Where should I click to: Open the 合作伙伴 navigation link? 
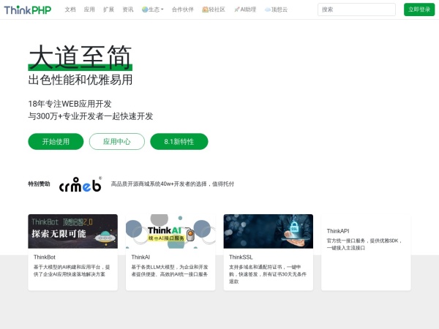pyautogui.click(x=183, y=10)
